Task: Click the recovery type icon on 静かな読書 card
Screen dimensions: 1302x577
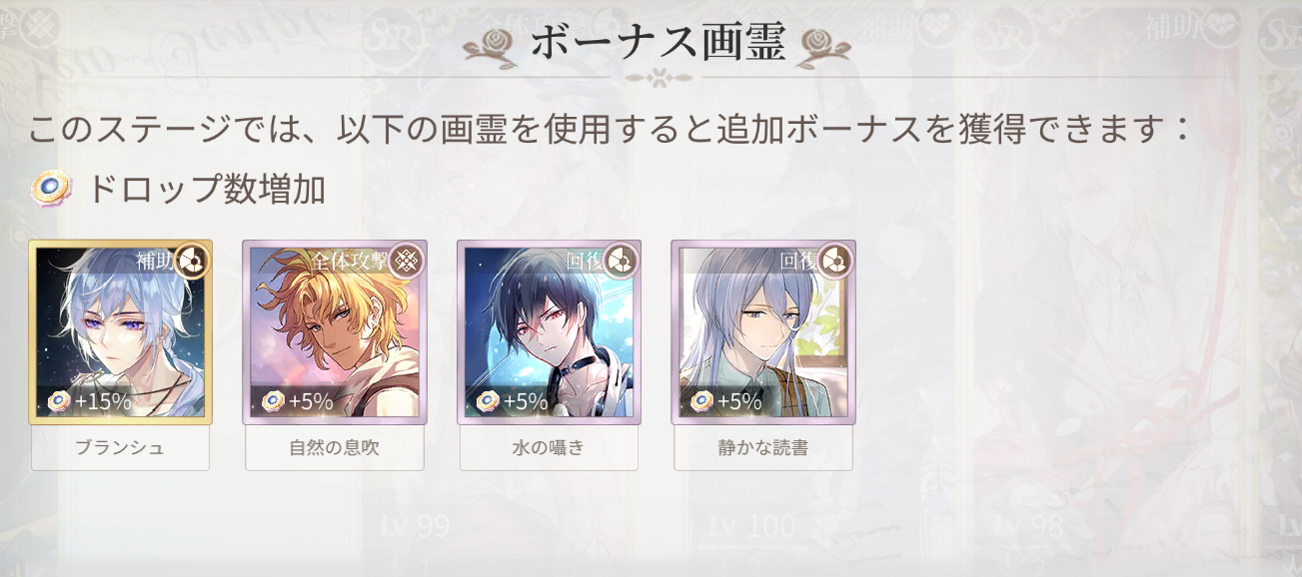Action: tap(833, 262)
